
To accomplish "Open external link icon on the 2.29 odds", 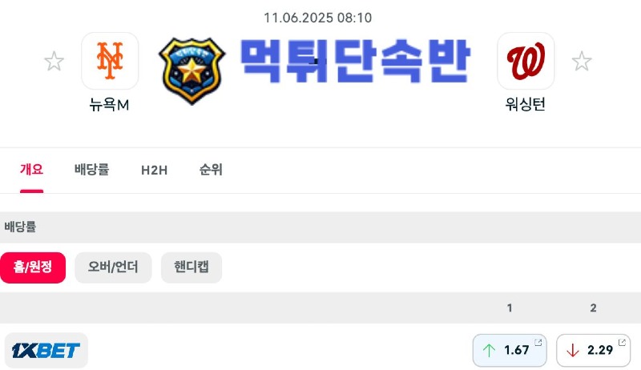I will (622, 342).
